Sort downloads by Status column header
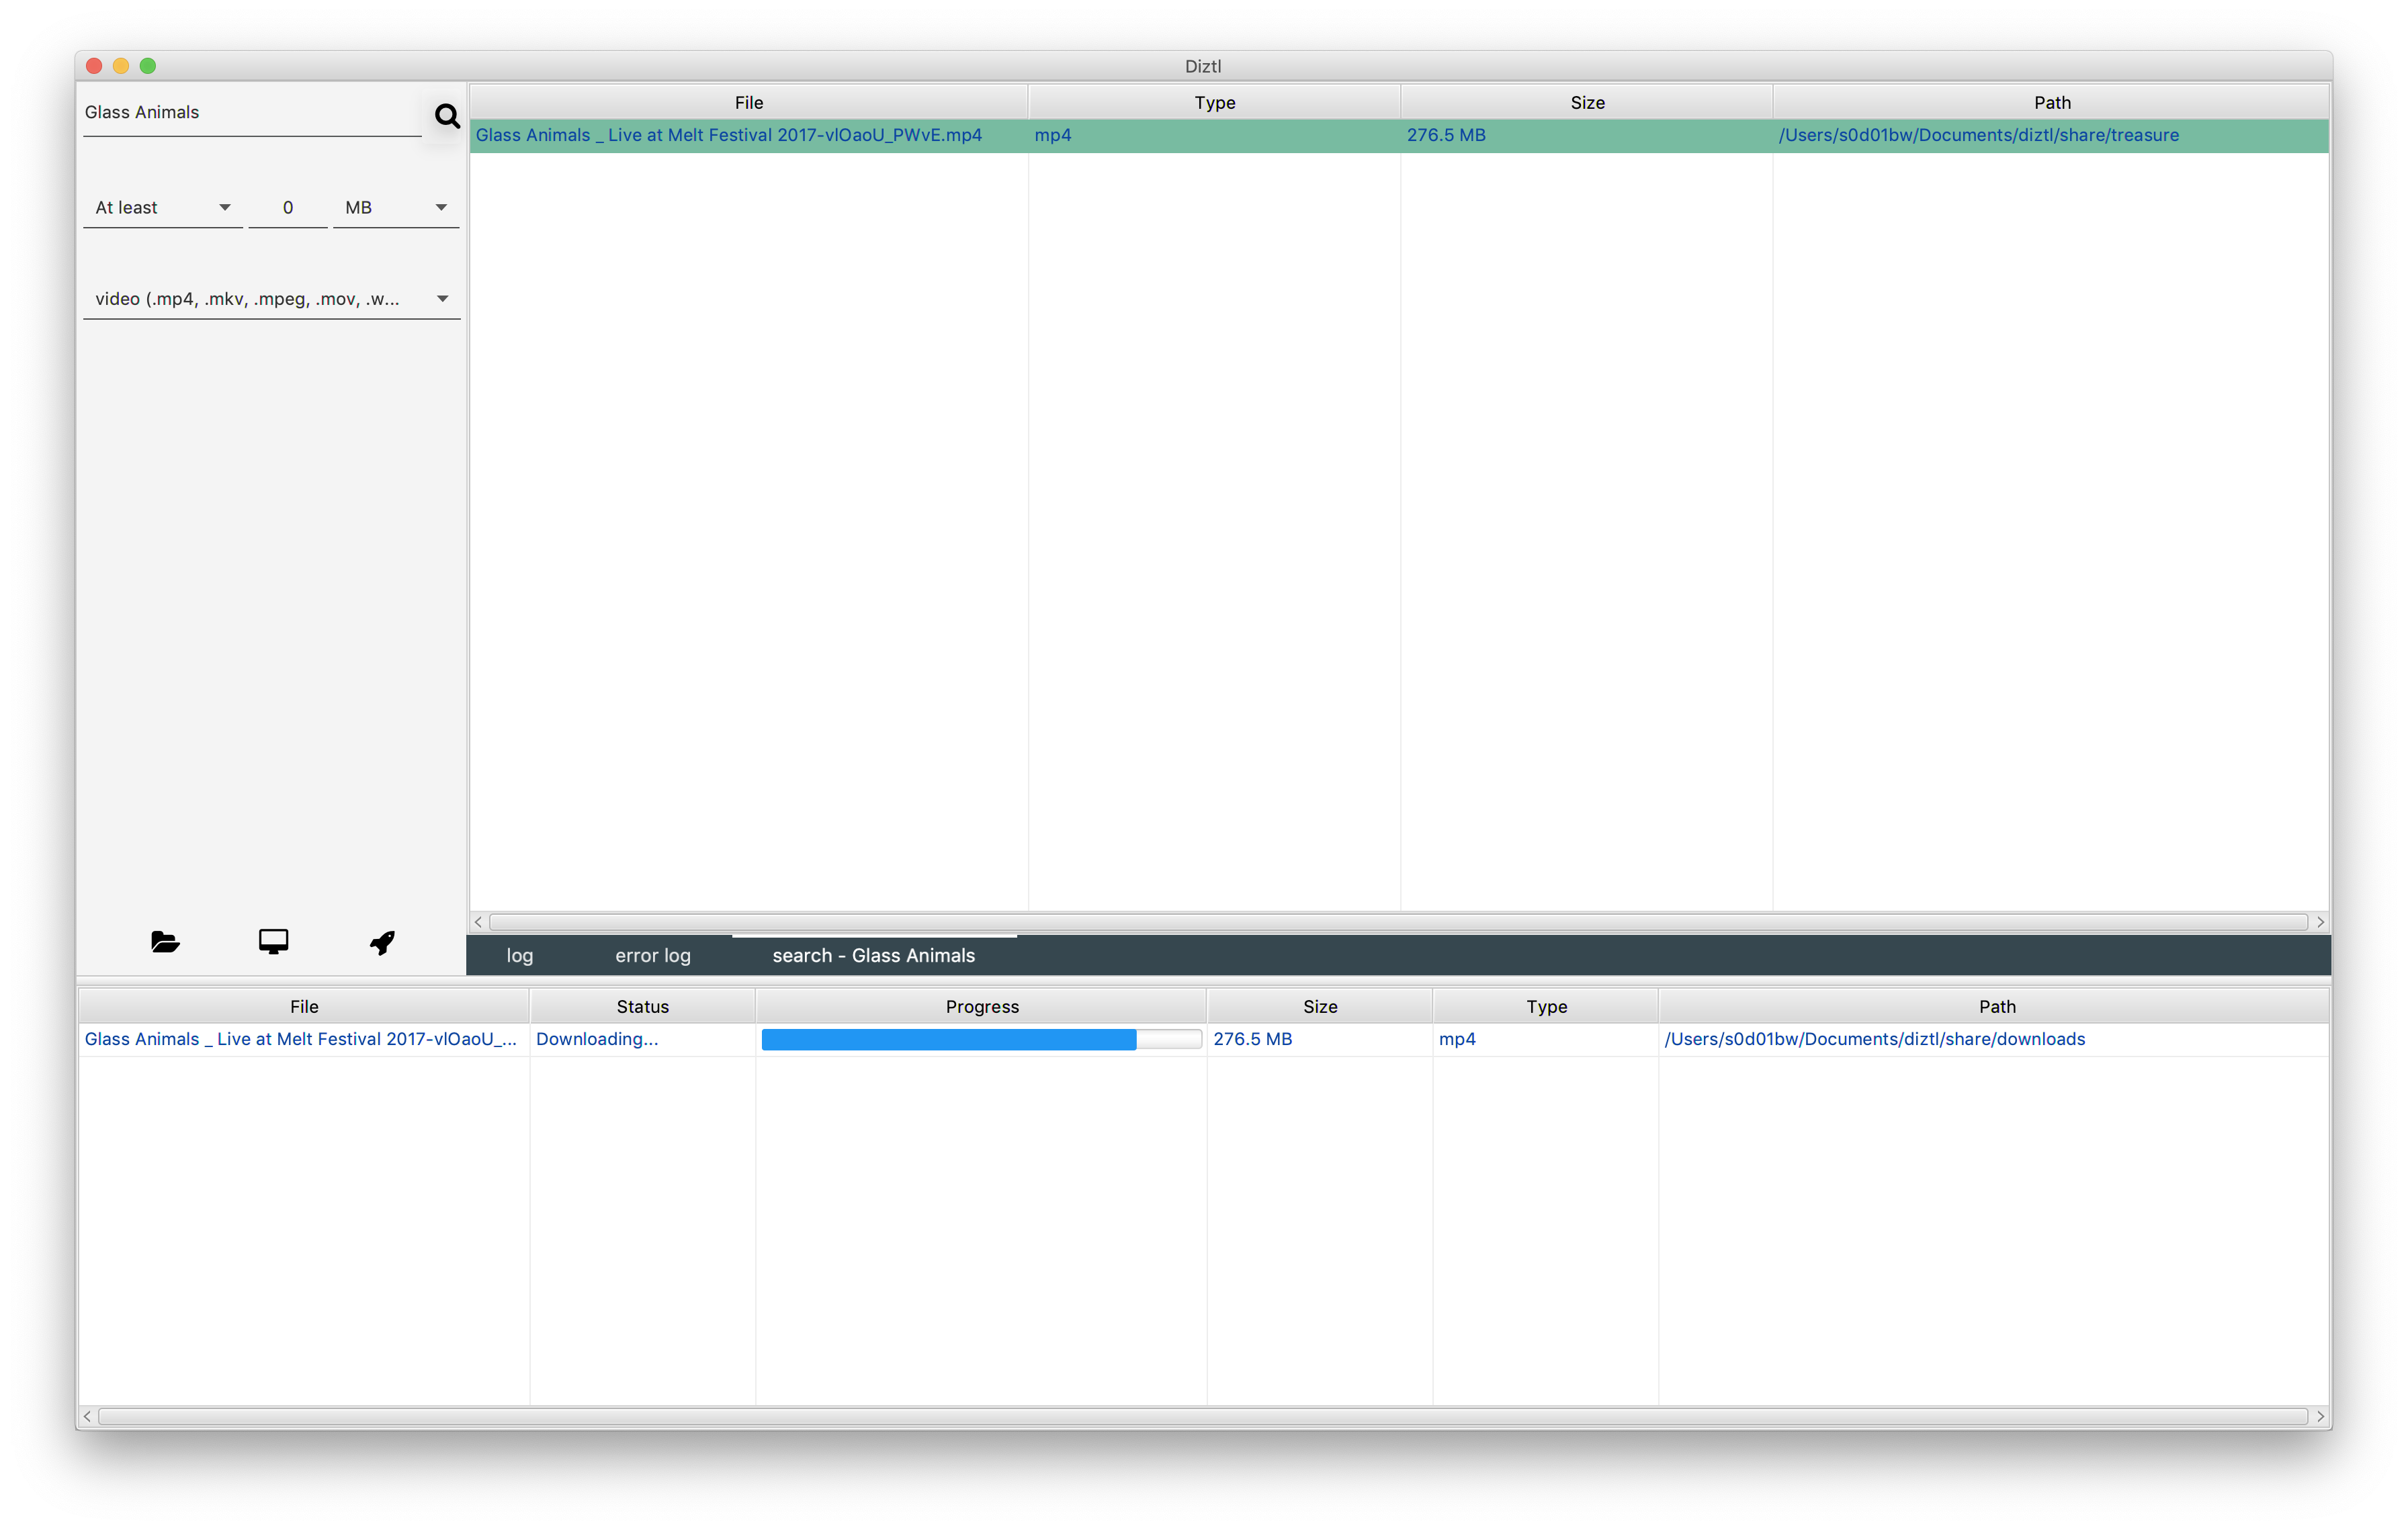Image resolution: width=2408 pixels, height=1530 pixels. [642, 1006]
